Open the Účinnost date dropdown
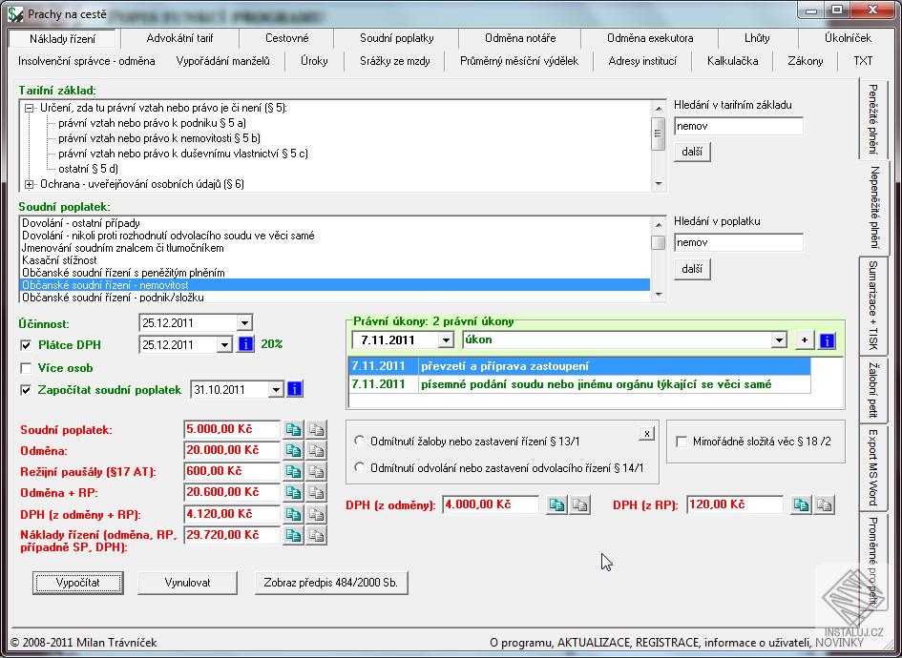 tap(244, 323)
